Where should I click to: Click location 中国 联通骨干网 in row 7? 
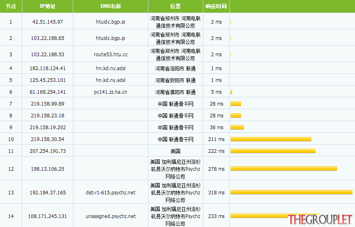[x=176, y=104]
